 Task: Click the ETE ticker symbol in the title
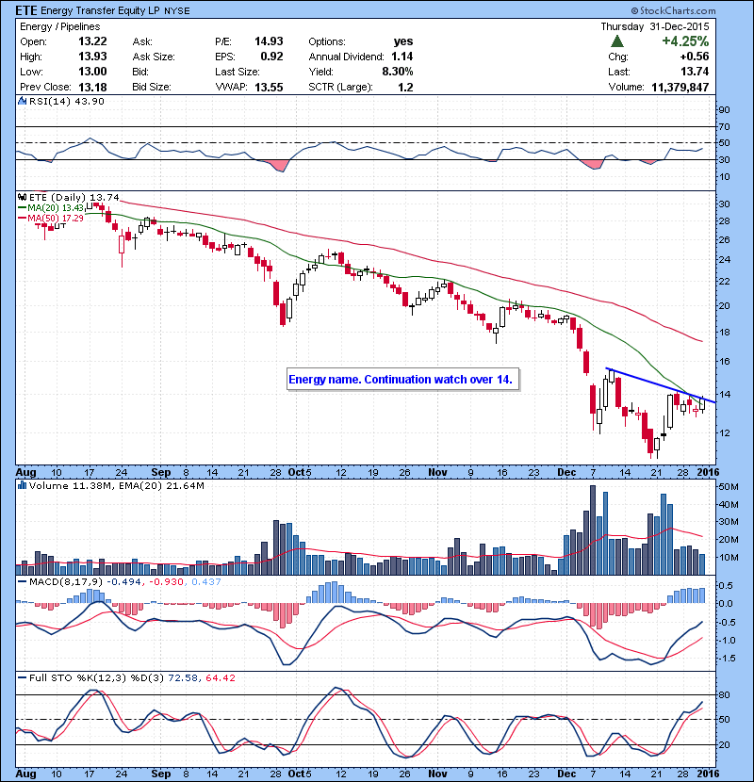click(26, 10)
